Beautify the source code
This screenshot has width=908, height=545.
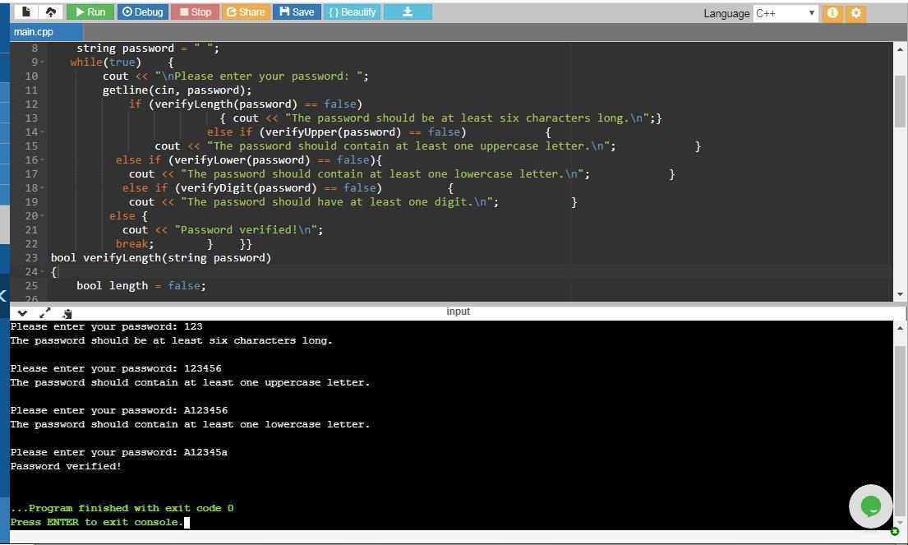(x=352, y=12)
